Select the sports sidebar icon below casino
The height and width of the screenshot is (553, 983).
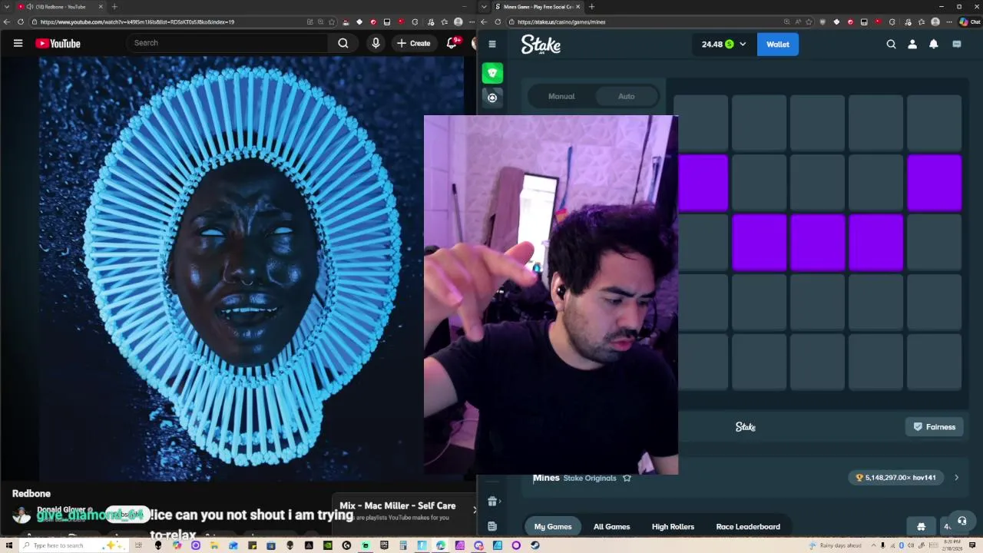(x=492, y=98)
